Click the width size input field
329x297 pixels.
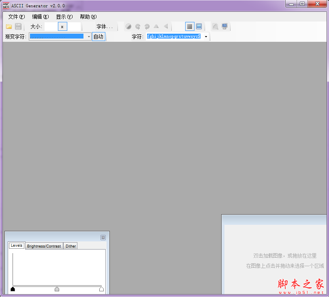[x=51, y=26]
